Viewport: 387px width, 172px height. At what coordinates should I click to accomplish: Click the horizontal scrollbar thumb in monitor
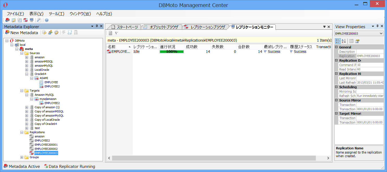214,158
